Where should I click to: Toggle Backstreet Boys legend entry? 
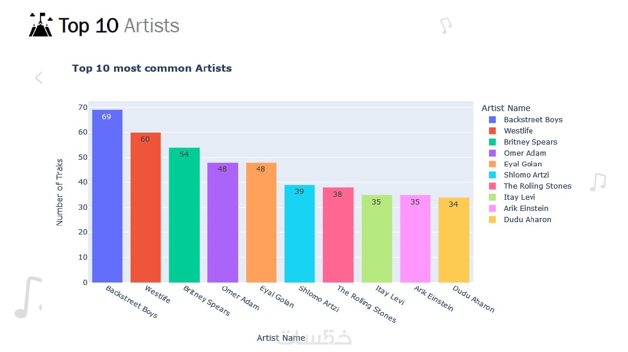click(526, 119)
